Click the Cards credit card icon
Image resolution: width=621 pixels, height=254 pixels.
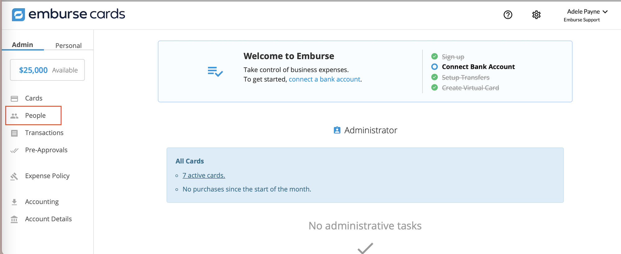pyautogui.click(x=14, y=99)
